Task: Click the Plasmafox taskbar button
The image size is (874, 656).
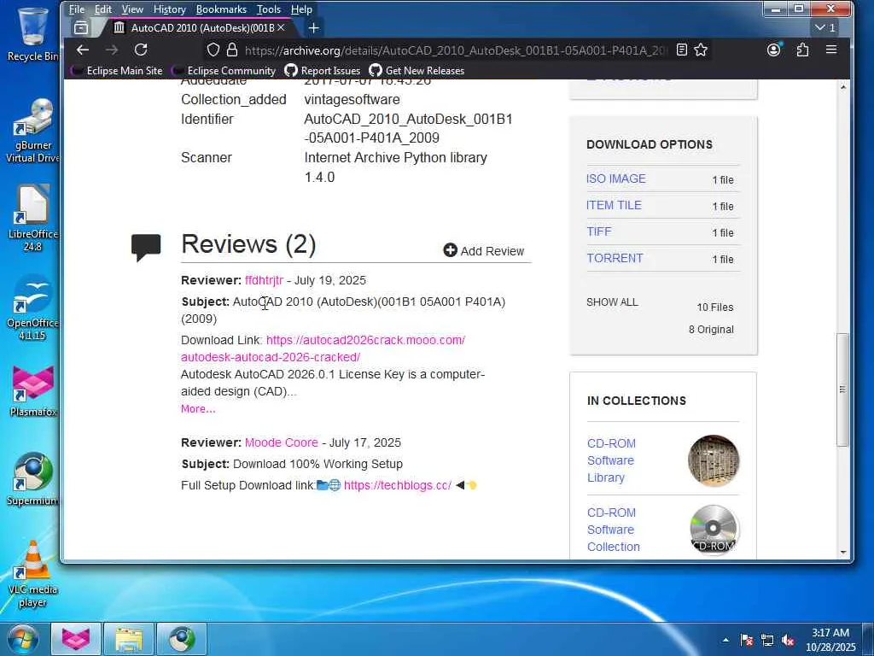Action: pos(76,639)
